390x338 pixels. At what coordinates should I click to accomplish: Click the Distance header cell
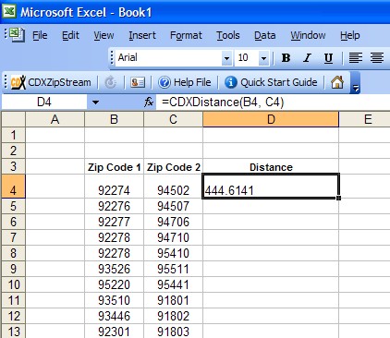click(x=271, y=167)
